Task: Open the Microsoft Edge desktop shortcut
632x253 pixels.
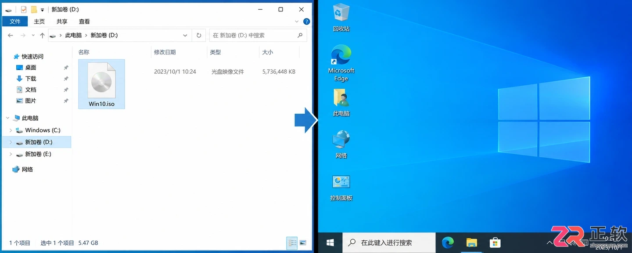Action: click(341, 63)
